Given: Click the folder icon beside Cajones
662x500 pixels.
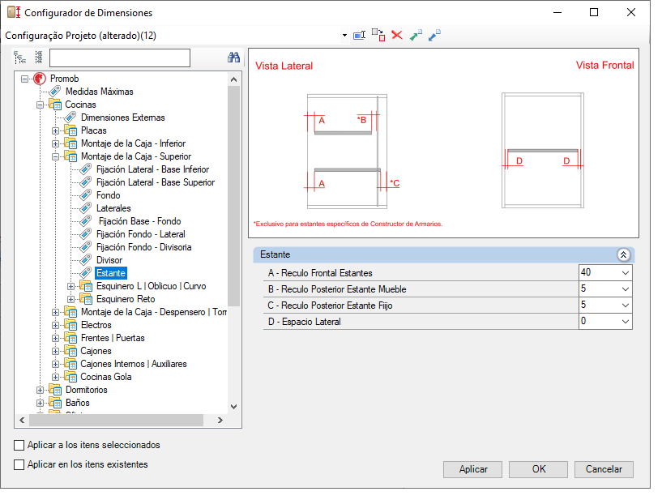Looking at the screenshot, I should pos(71,351).
